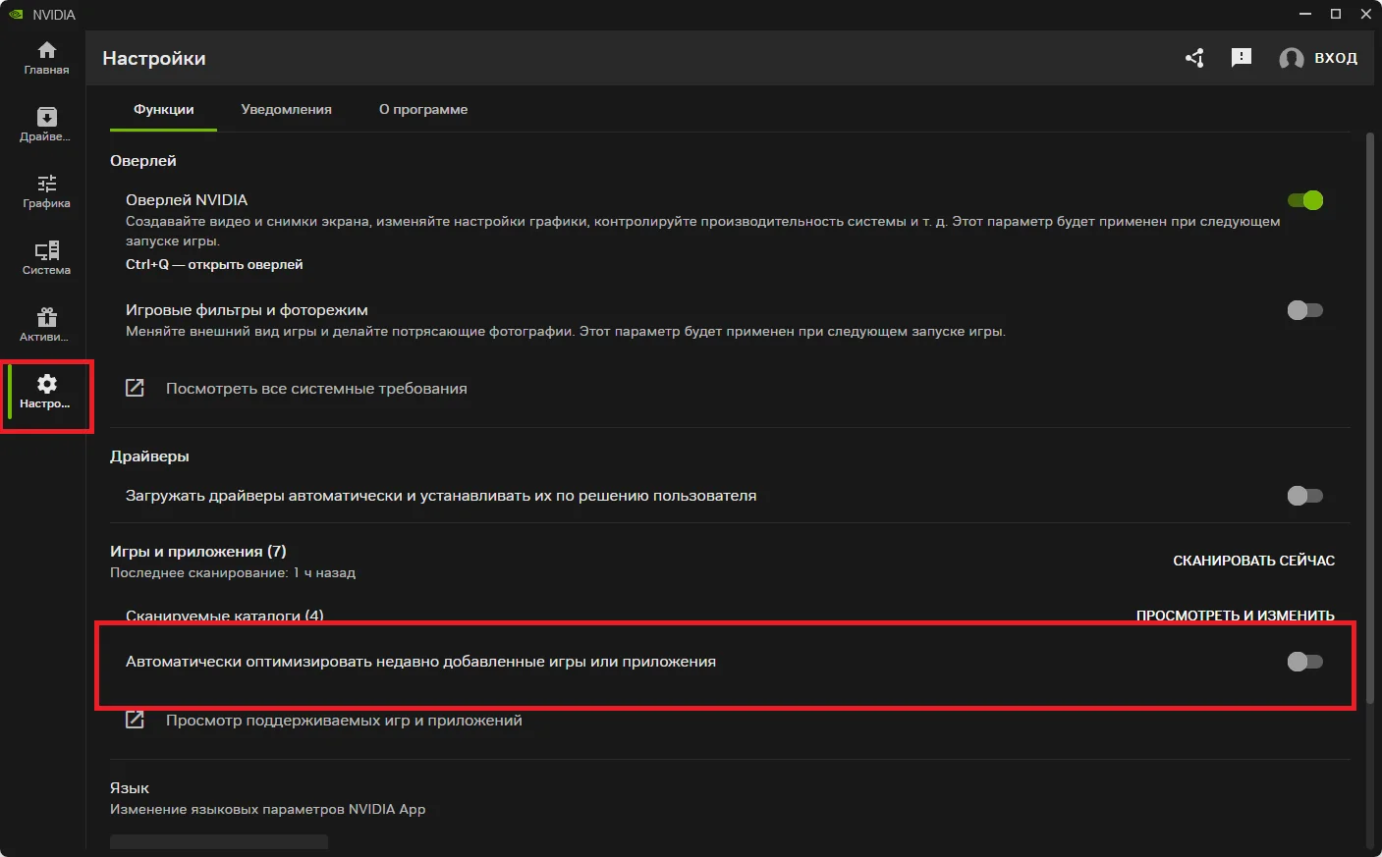Enable automatic game optimization toggle
Viewport: 1382px width, 857px height.
pyautogui.click(x=1304, y=662)
